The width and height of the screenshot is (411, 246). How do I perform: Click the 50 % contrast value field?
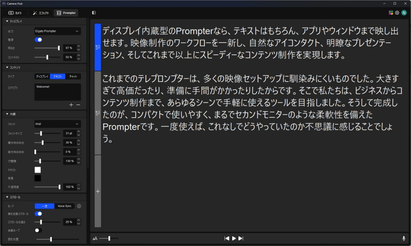coord(69,57)
